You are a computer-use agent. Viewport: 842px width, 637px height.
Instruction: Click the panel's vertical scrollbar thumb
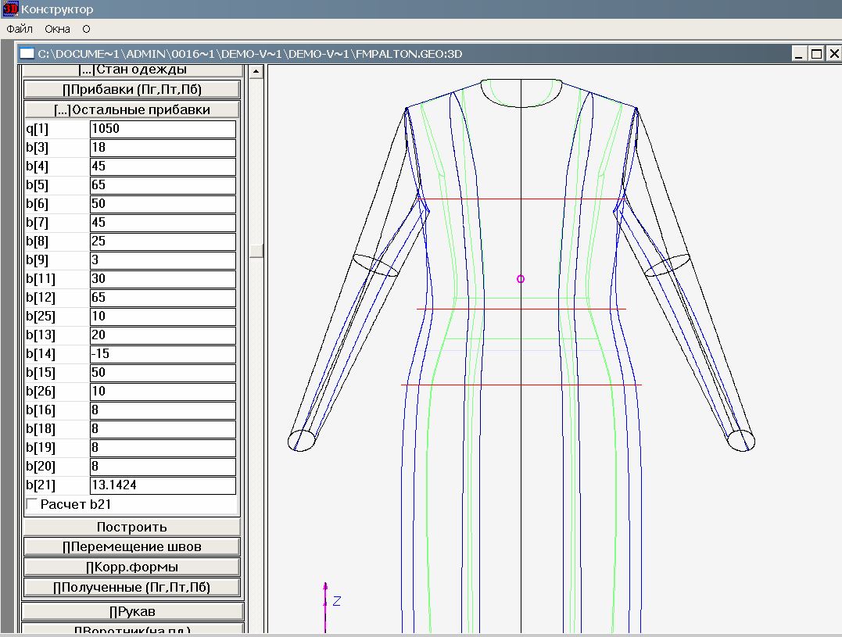(x=255, y=251)
